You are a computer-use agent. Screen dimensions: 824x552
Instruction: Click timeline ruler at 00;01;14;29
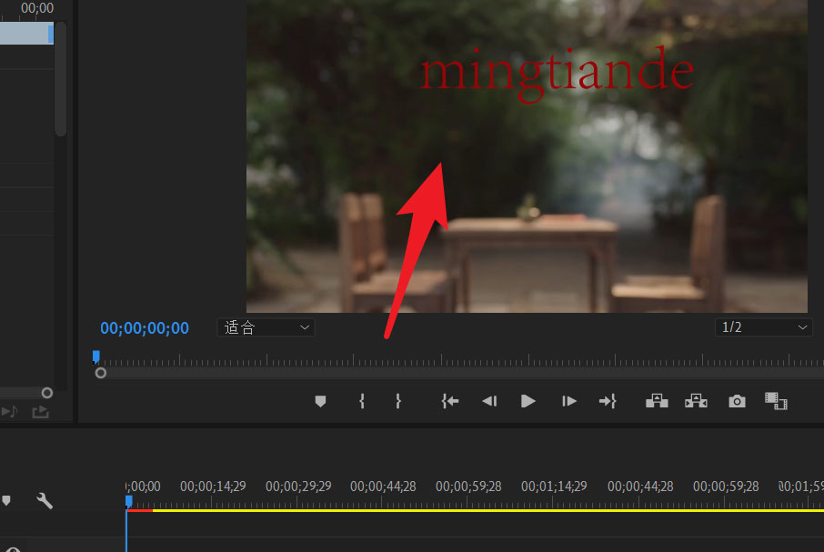(x=554, y=487)
